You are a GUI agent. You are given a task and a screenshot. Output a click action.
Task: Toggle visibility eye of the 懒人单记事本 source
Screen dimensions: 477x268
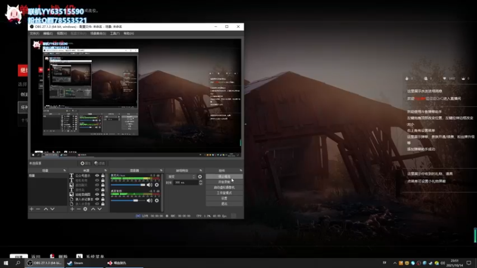pos(97,200)
